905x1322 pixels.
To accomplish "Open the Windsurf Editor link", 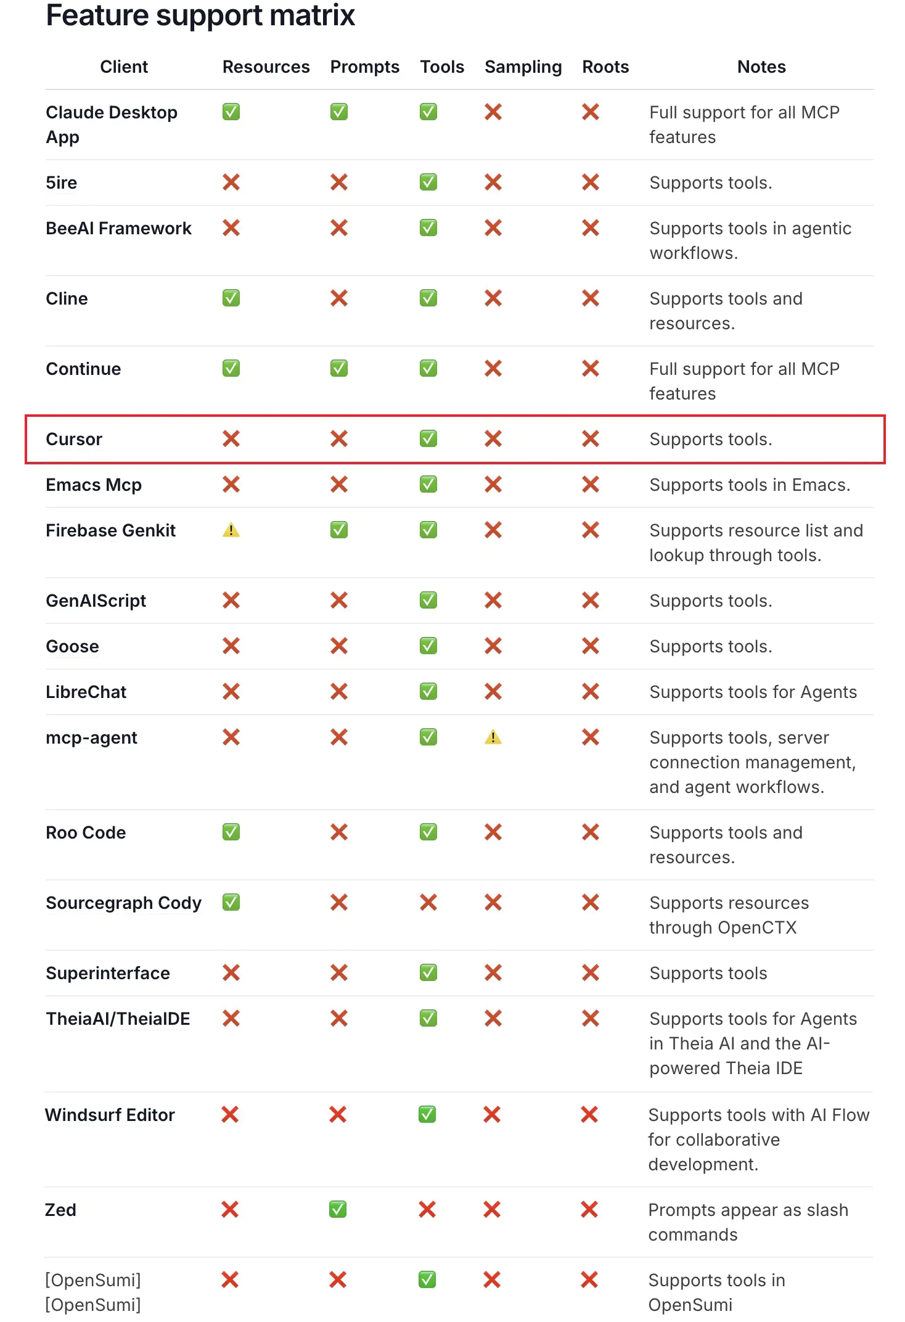I will coord(110,1115).
